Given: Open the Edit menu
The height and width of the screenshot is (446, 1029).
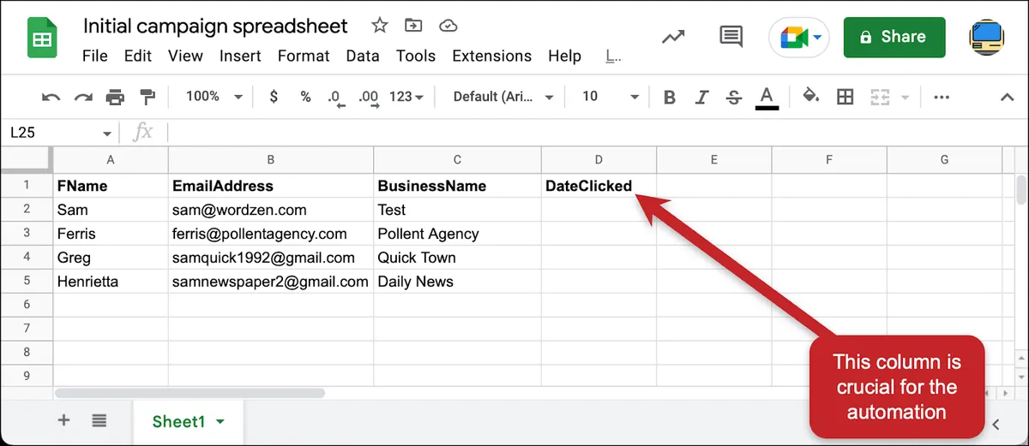Looking at the screenshot, I should click(x=138, y=56).
